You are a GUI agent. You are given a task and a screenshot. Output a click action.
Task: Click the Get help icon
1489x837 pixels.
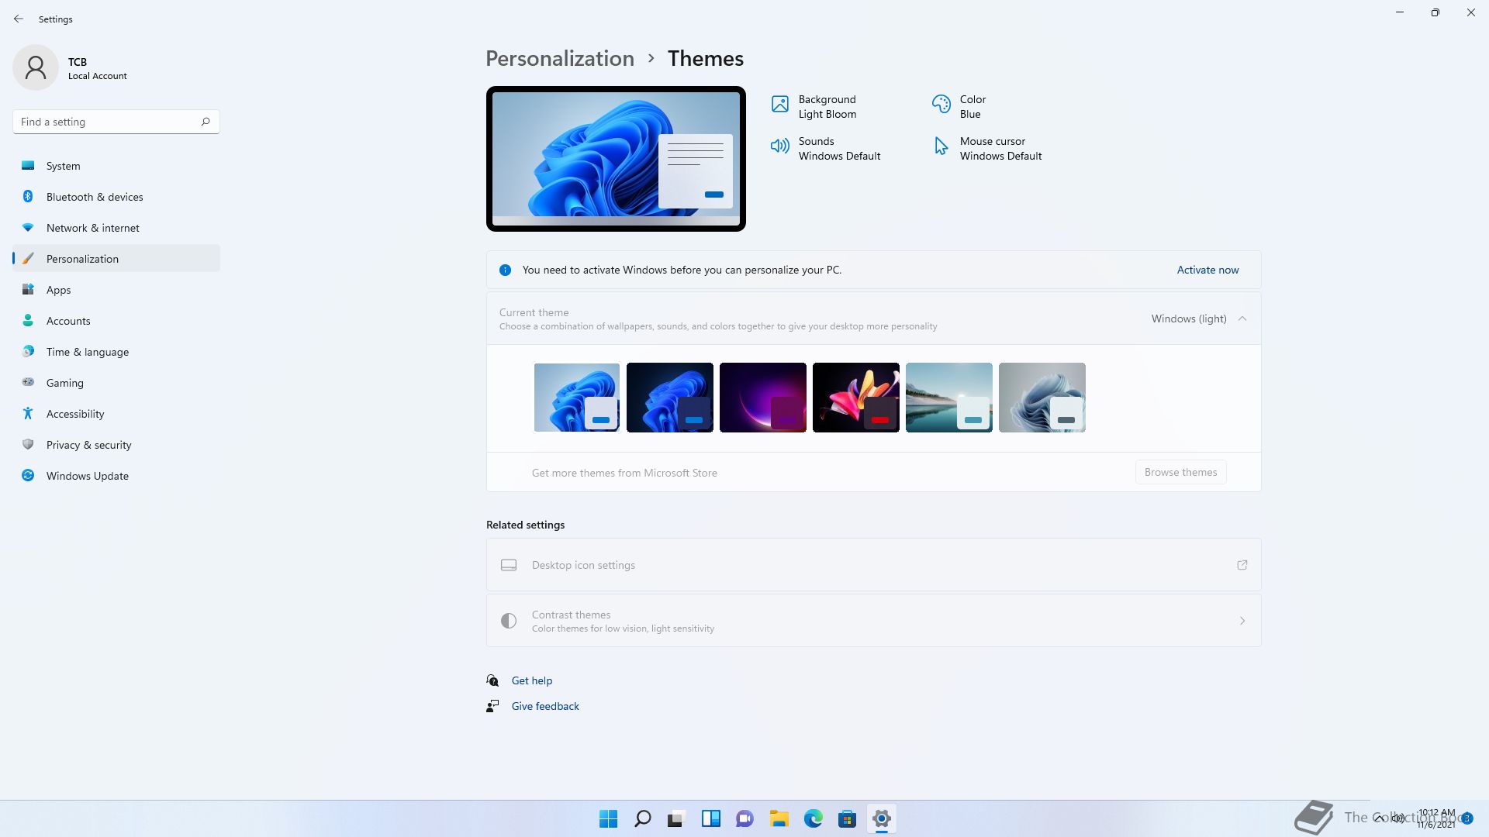(x=492, y=680)
